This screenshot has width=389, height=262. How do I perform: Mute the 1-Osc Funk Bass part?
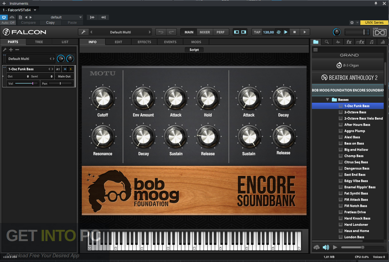tap(65, 69)
